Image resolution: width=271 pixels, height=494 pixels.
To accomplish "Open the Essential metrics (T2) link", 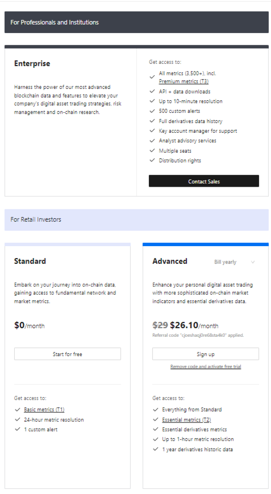I will (x=186, y=420).
